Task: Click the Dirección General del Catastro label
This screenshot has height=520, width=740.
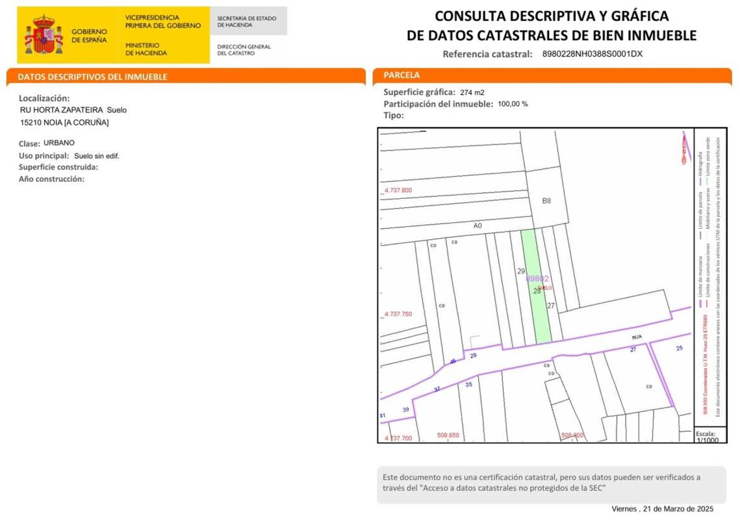Action: [244, 50]
